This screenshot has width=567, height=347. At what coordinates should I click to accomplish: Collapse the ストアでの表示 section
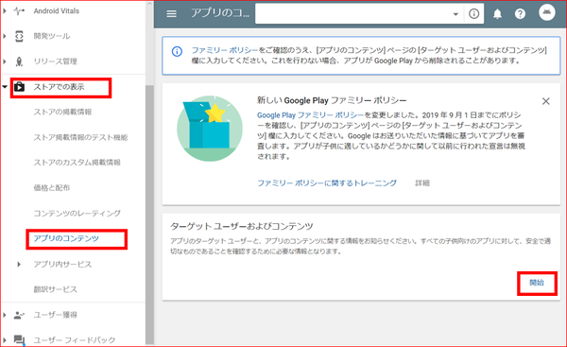click(5, 86)
